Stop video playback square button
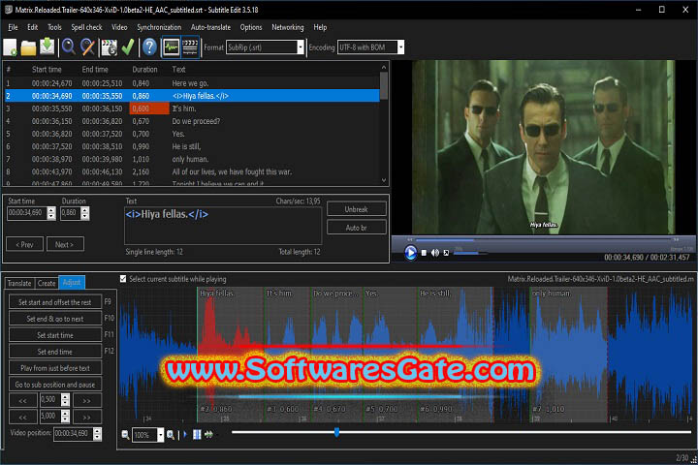 tap(424, 253)
